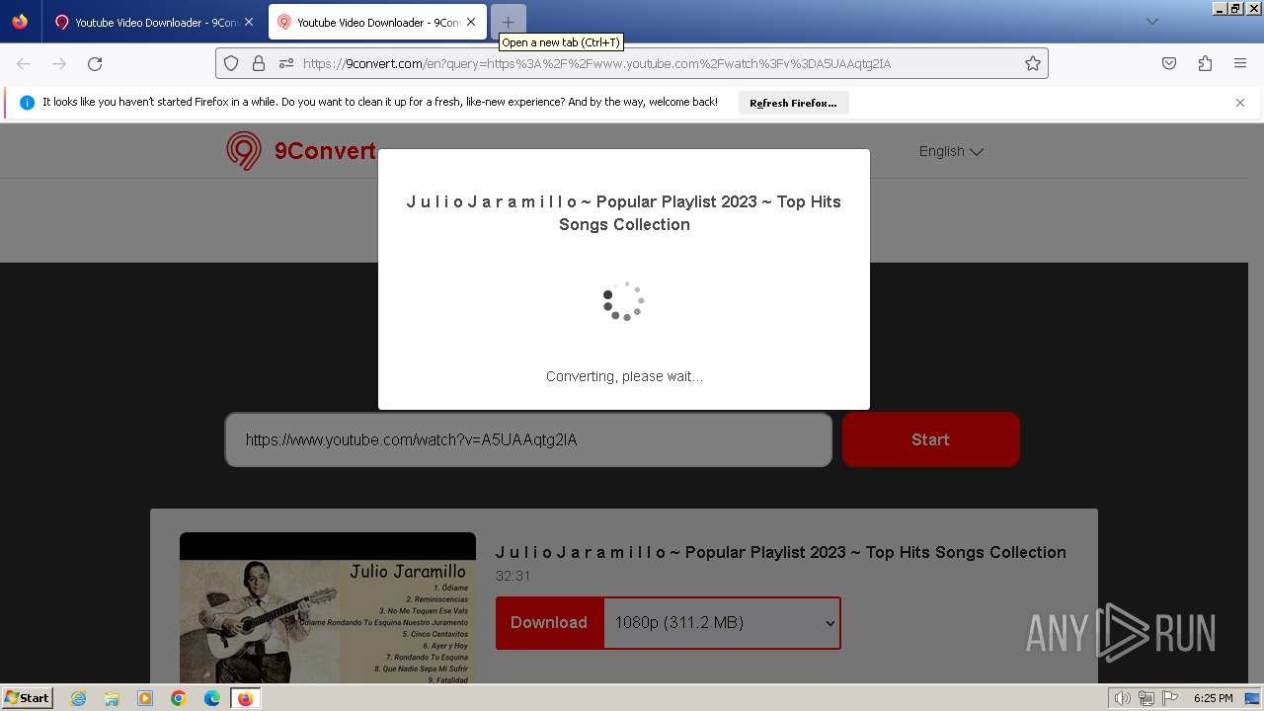Open tracking protection shield info
1264x711 pixels.
[x=231, y=63]
